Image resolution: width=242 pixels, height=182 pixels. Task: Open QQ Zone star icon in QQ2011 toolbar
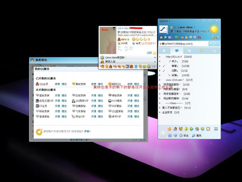(x=161, y=37)
